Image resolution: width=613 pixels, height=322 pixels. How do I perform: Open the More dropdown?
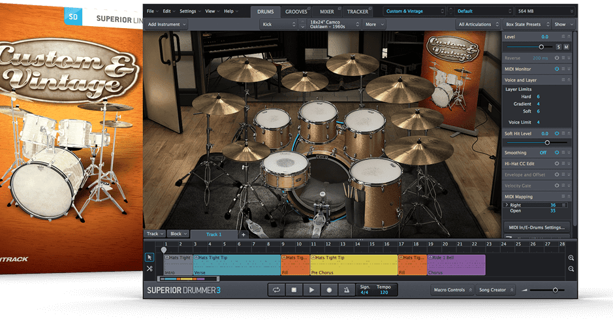(x=375, y=24)
